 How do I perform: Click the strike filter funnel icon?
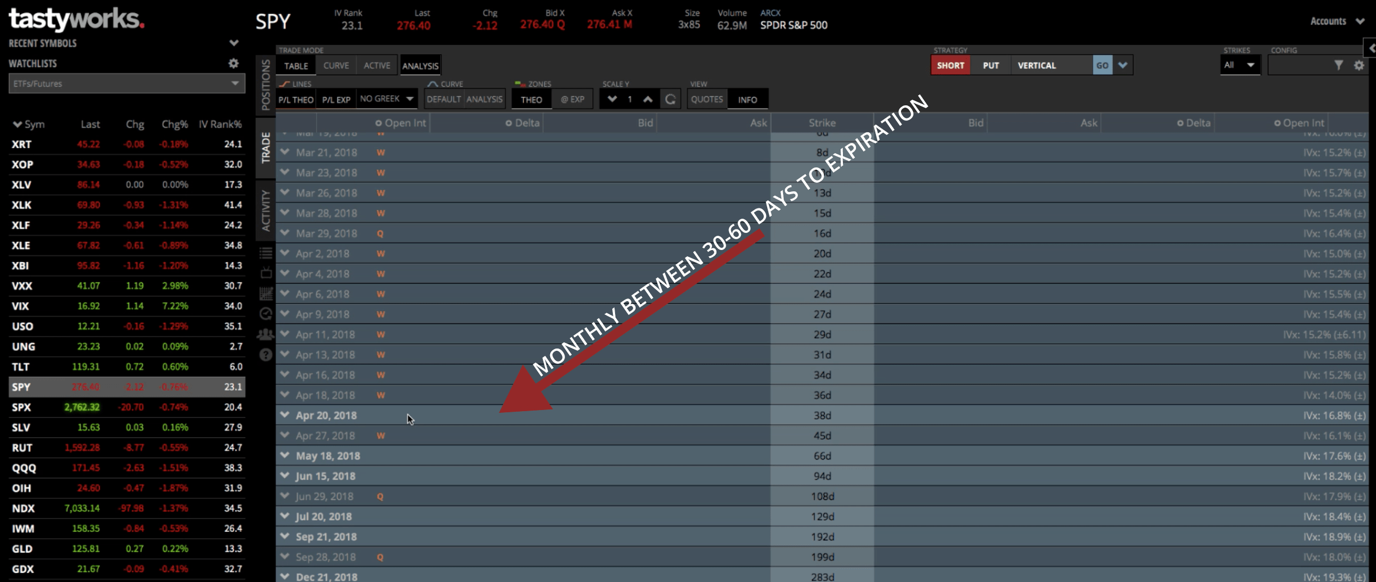pyautogui.click(x=1339, y=65)
